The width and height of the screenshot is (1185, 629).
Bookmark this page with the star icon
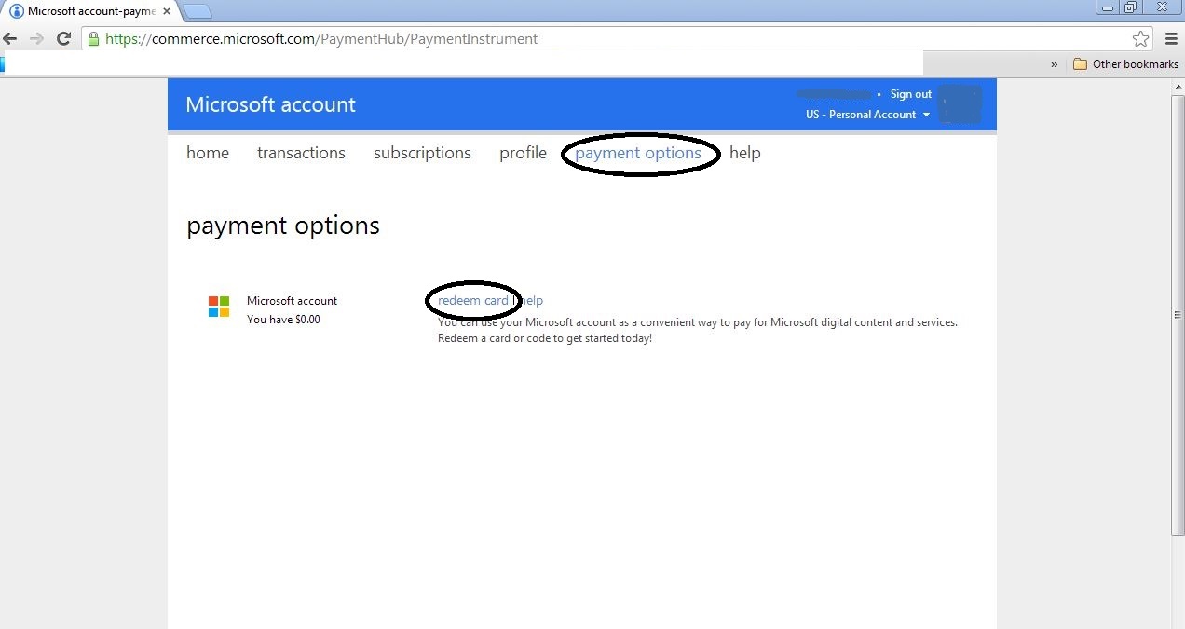point(1140,38)
